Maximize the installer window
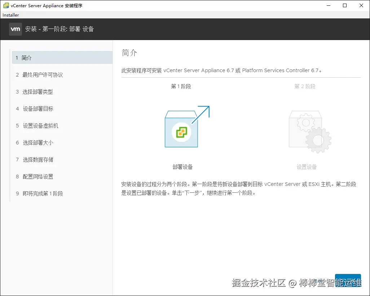 click(x=345, y=5)
